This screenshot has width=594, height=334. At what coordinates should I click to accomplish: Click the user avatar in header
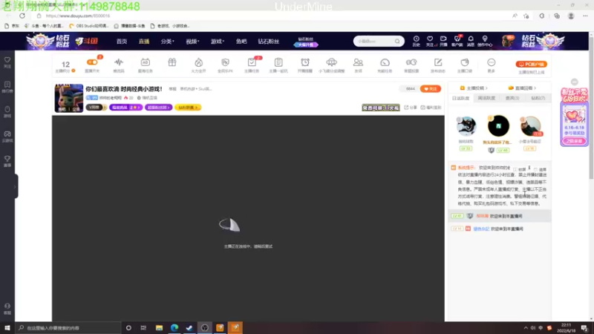508,41
